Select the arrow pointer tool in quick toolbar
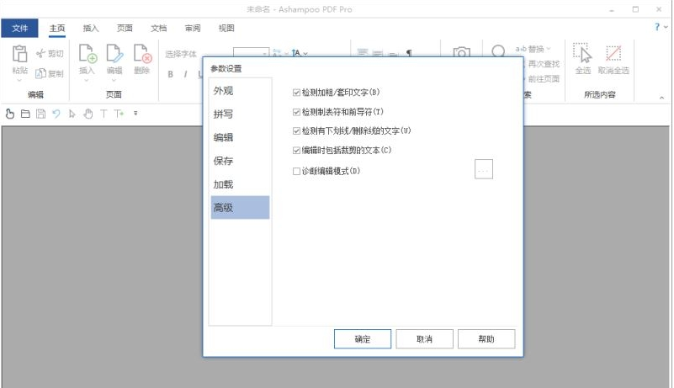This screenshot has height=388, width=674. tap(72, 114)
